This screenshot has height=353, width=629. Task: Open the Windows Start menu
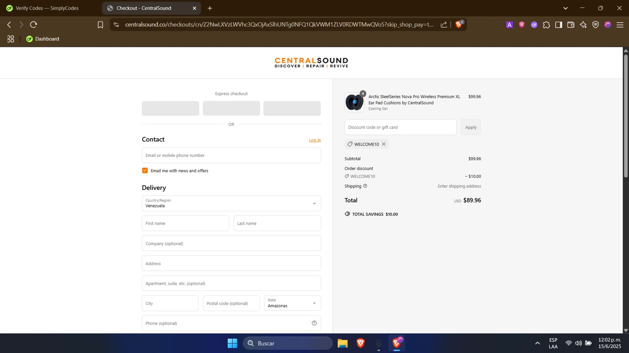click(232, 343)
